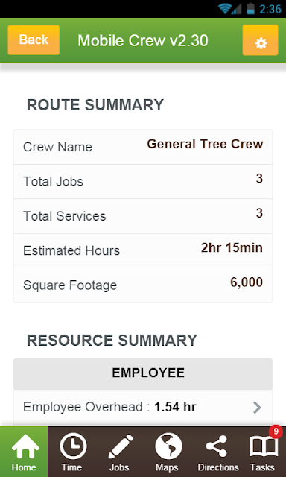Viewport: 286px width, 477px height.
Task: Tap the Mobile Crew v2.30 title
Action: (x=143, y=40)
